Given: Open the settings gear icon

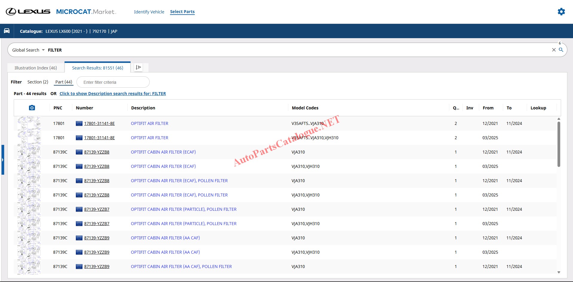Looking at the screenshot, I should pos(561,12).
